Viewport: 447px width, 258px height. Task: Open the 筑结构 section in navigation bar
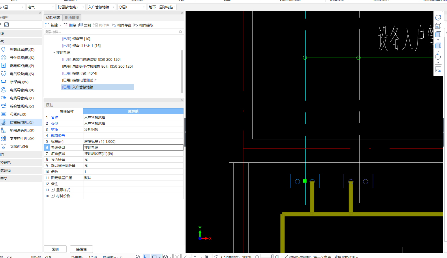click(x=21, y=170)
